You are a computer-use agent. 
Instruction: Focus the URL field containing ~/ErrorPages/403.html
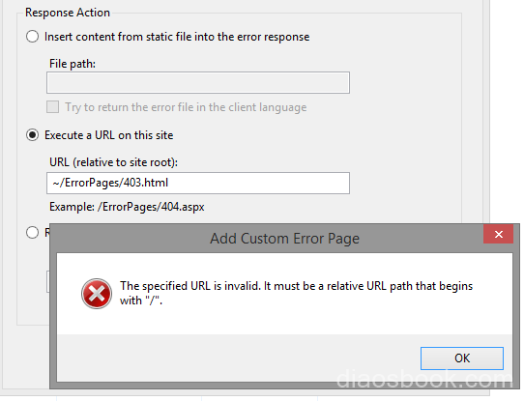point(198,183)
